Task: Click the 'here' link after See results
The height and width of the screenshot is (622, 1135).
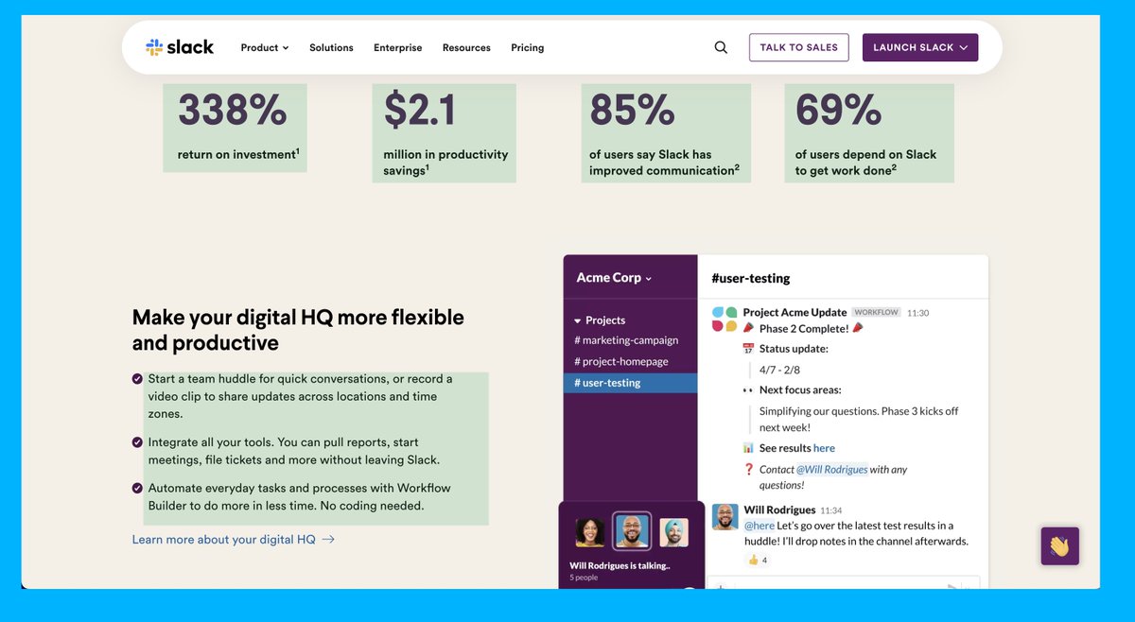Action: click(824, 448)
